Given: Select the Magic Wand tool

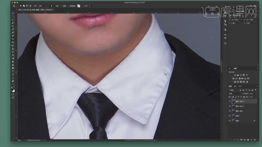Looking at the screenshot, I should pyautogui.click(x=13, y=23).
